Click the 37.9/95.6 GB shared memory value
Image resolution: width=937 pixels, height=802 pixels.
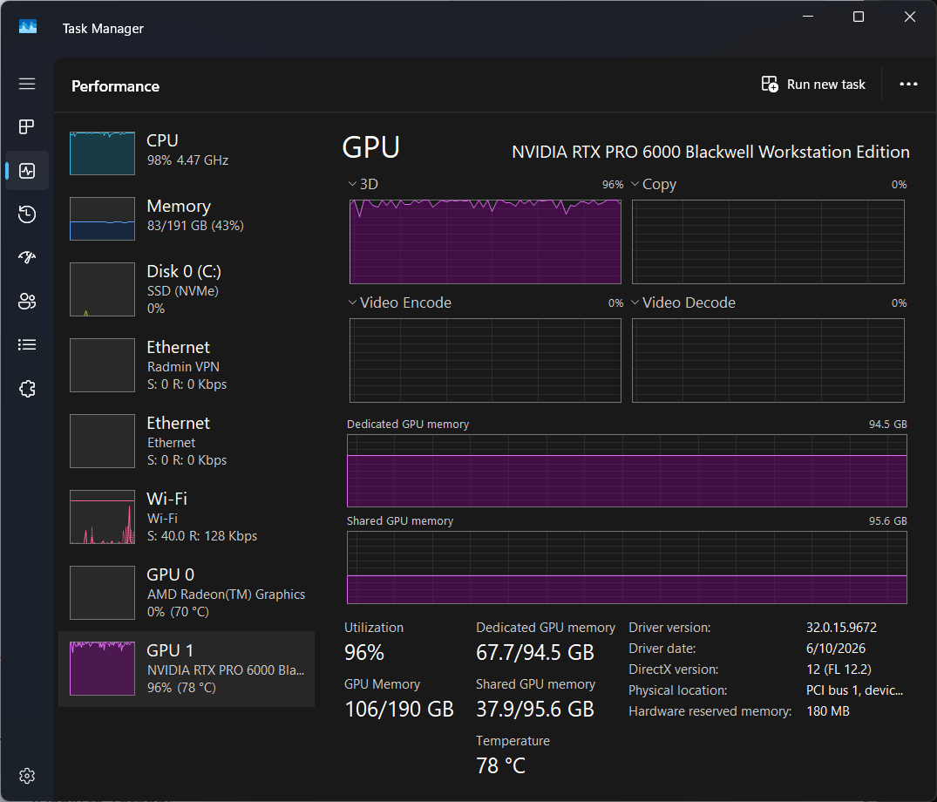tap(535, 710)
